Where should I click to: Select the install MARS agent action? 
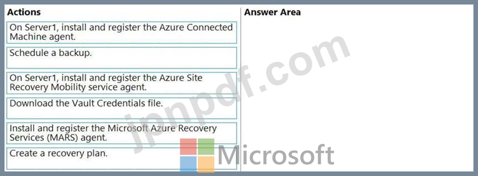(122, 133)
